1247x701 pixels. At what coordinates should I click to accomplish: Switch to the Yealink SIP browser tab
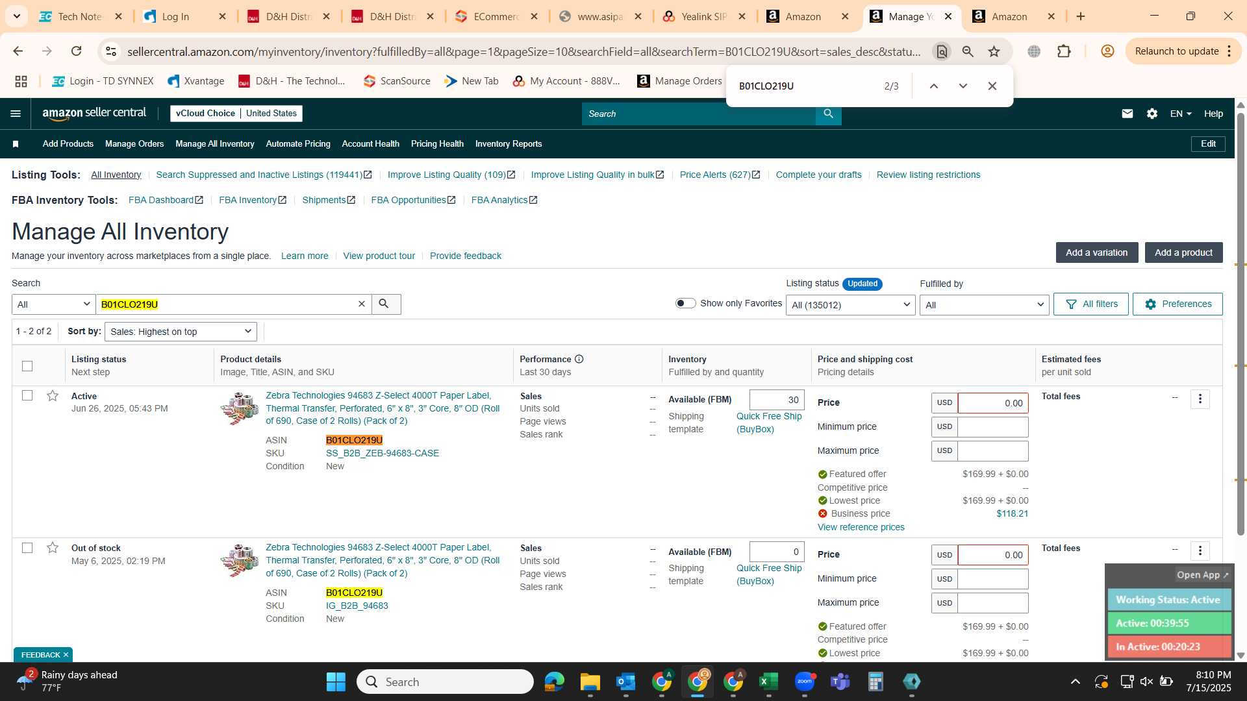click(704, 17)
